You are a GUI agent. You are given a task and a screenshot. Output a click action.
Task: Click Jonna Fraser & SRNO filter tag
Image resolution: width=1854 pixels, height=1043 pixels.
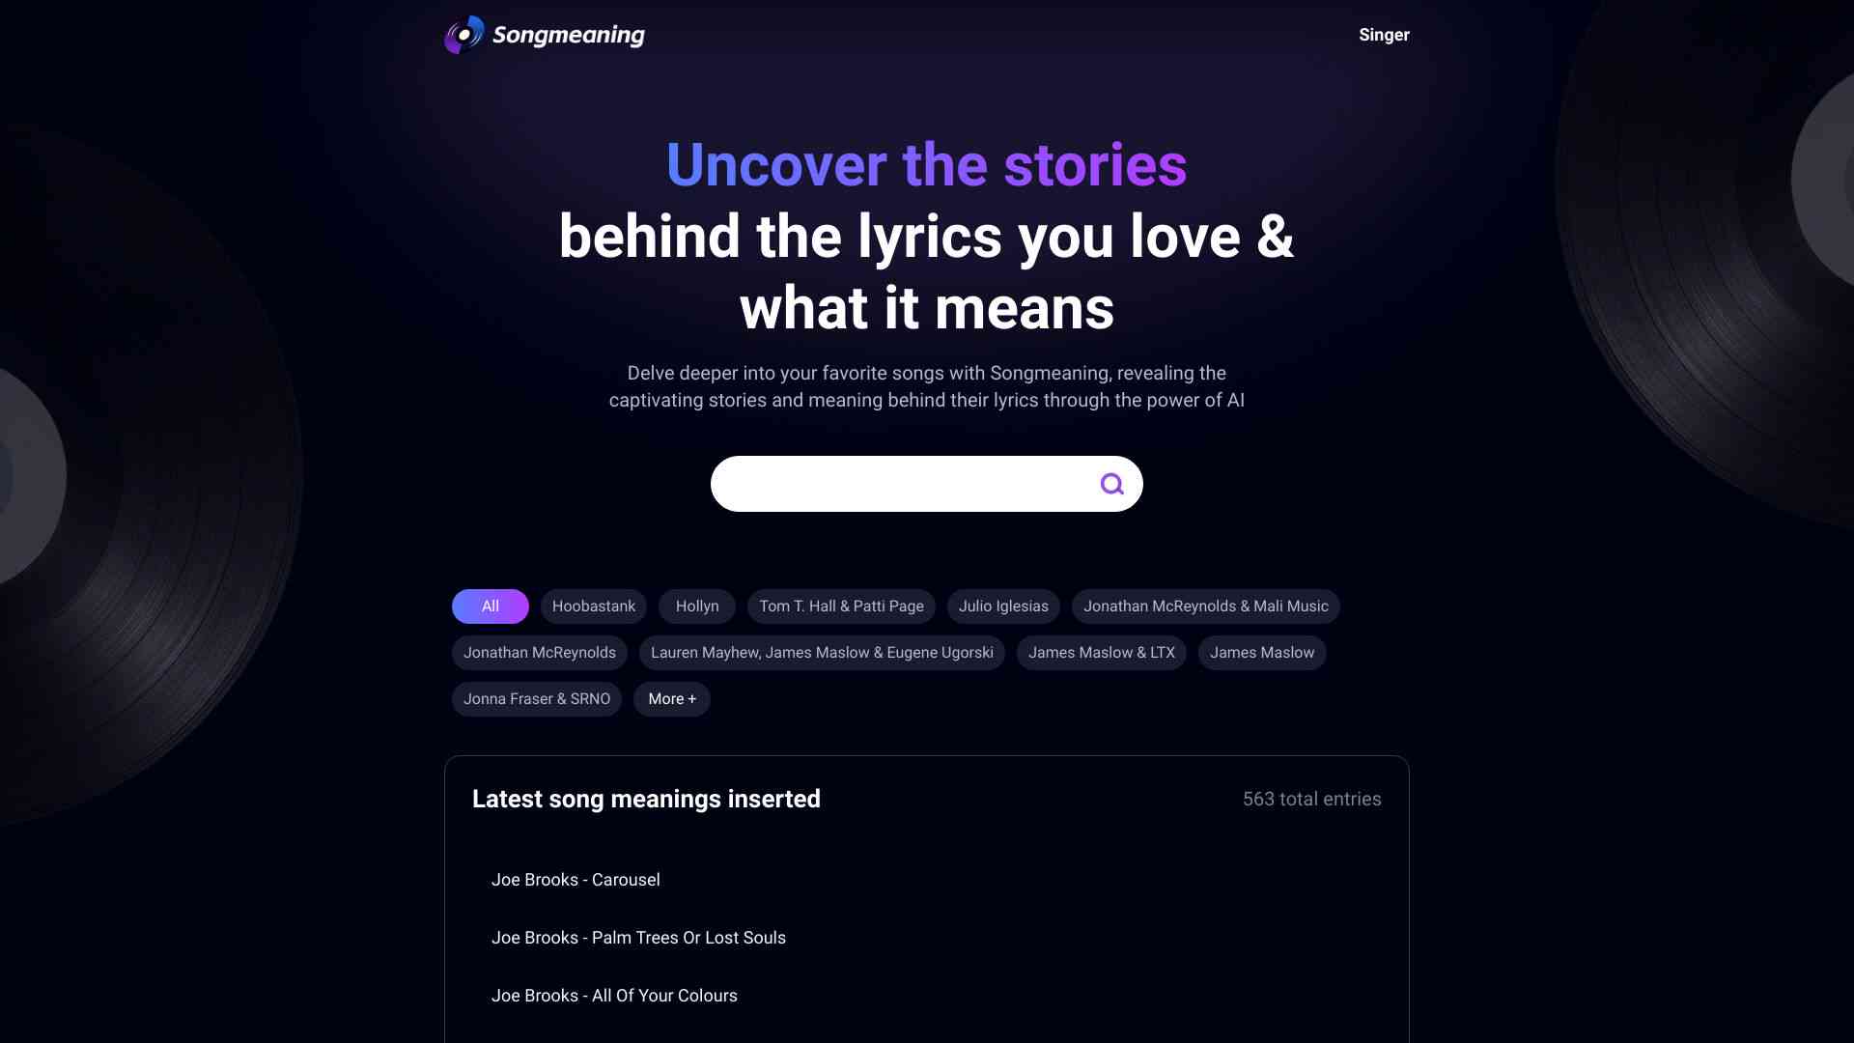click(x=536, y=699)
